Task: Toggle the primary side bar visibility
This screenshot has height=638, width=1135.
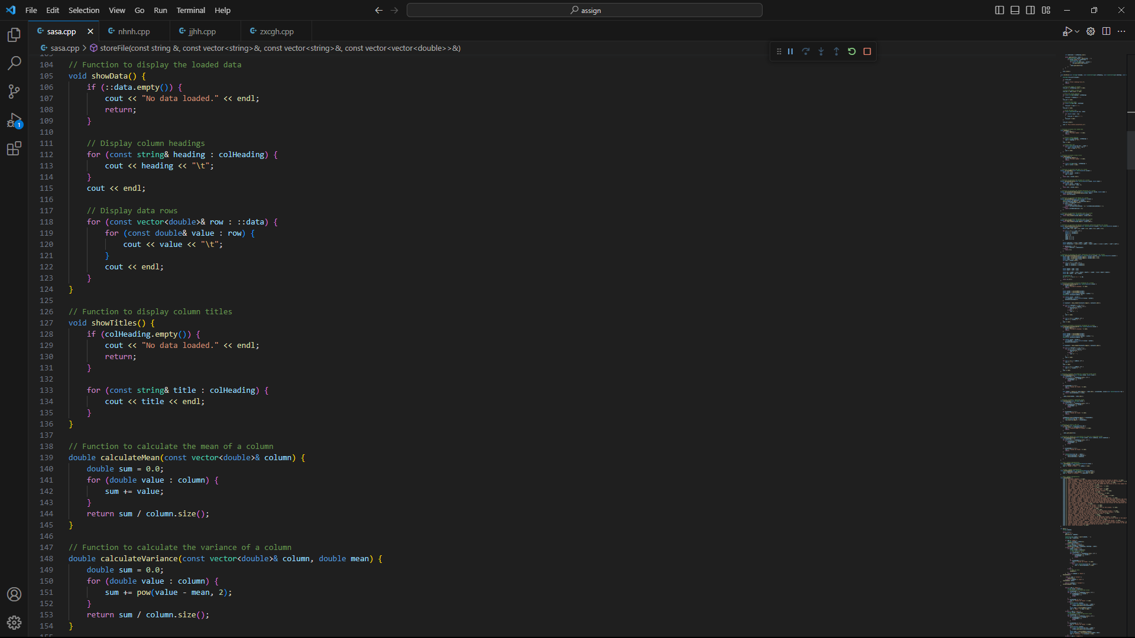Action: click(998, 10)
